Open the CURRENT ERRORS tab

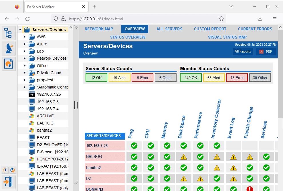coord(255,29)
